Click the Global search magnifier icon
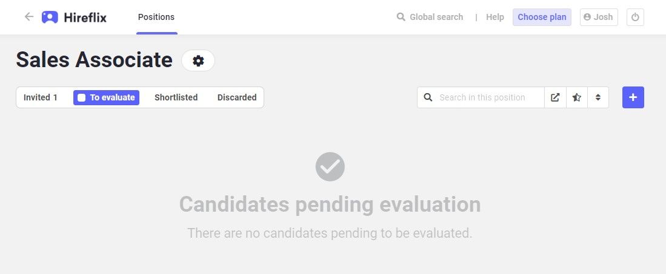 click(x=401, y=17)
